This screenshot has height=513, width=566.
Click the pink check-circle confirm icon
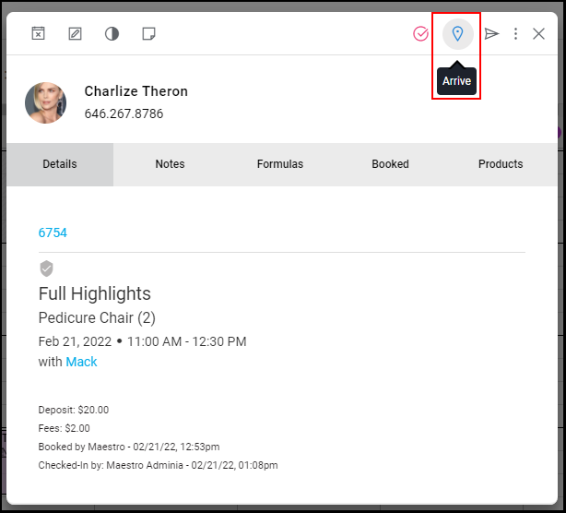[420, 34]
